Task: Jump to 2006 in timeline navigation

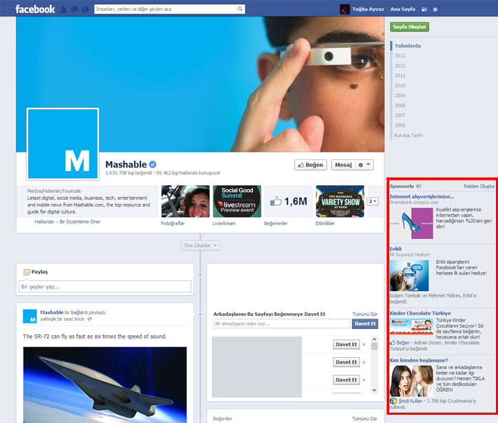Action: 400,125
